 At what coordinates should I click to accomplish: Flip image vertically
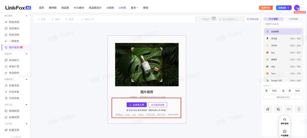coord(299,109)
